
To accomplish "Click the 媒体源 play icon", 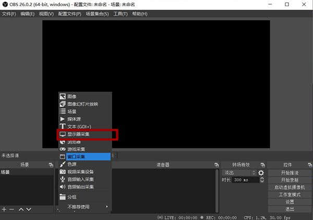I will pos(62,119).
